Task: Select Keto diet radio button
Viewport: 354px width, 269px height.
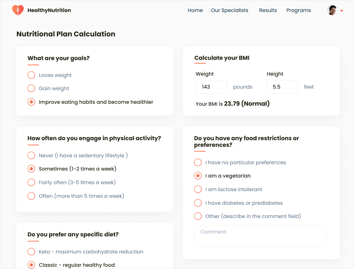Action: [x=31, y=252]
